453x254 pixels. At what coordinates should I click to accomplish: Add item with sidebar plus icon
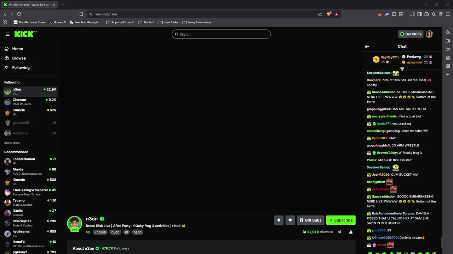click(448, 74)
